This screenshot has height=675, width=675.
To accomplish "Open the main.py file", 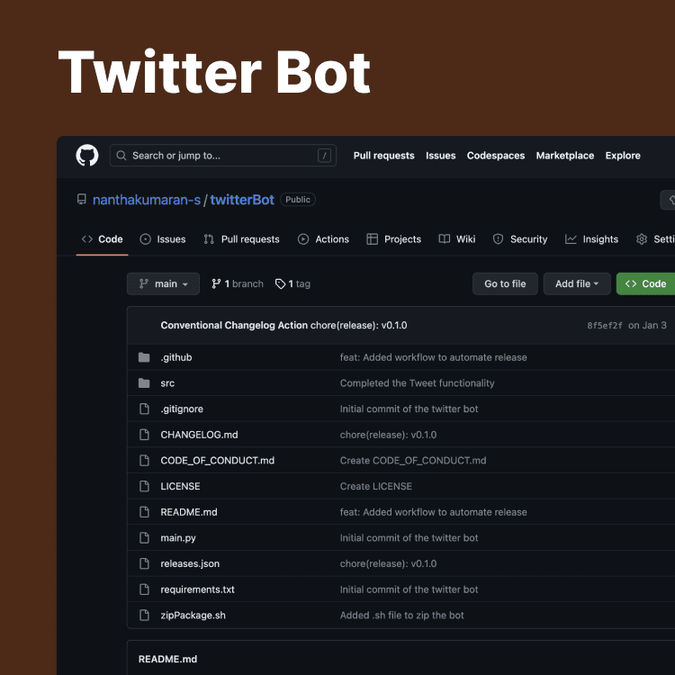I will tap(178, 538).
